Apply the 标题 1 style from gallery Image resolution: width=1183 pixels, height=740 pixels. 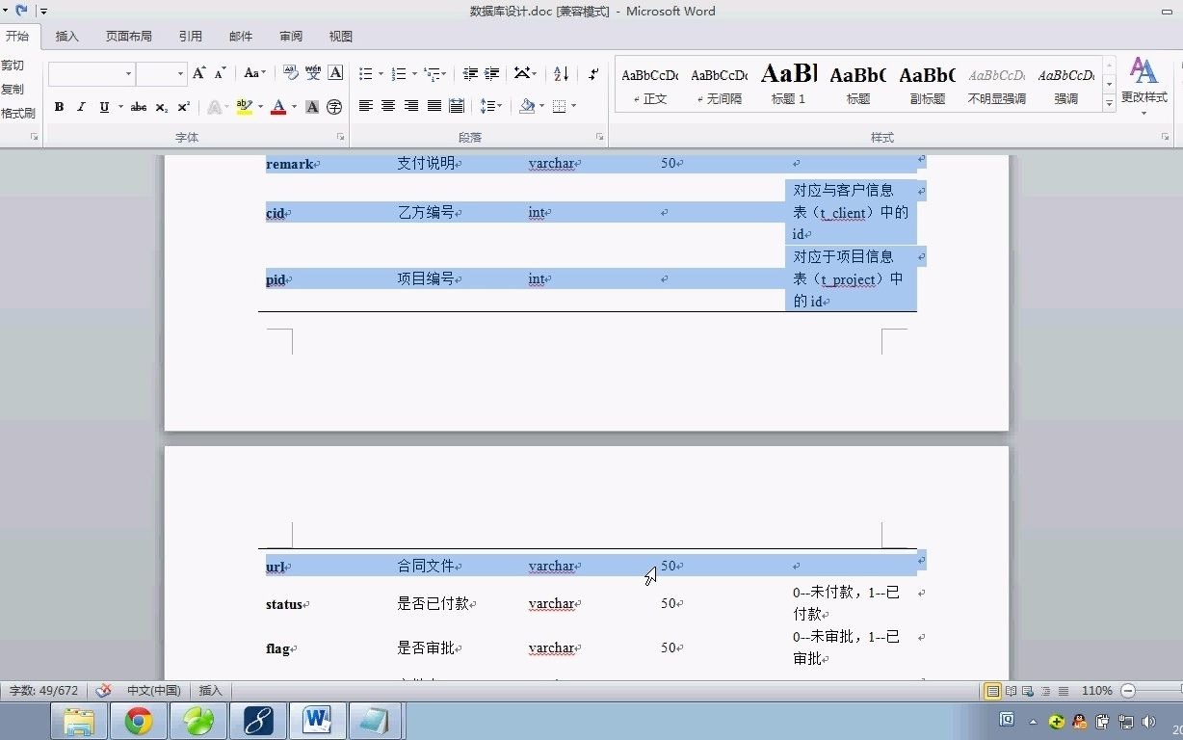788,84
